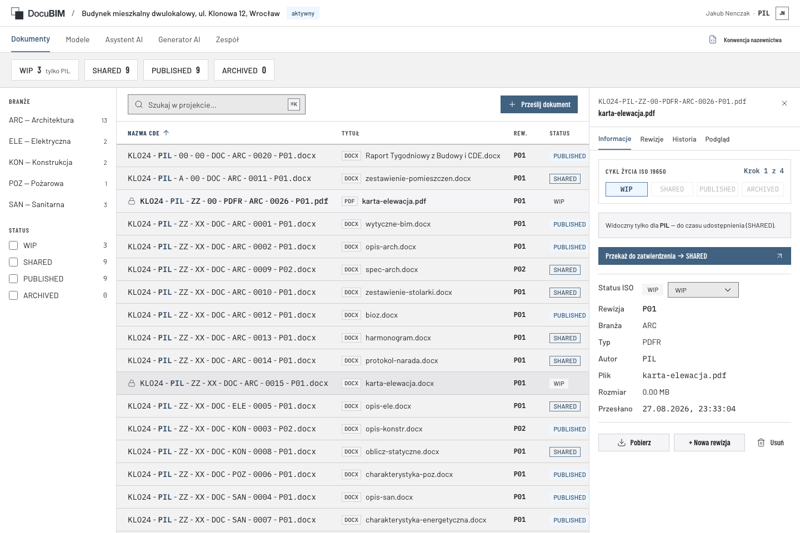Click the DOCX badge beside wytyczne-bim.docx
800x533 pixels.
[351, 224]
